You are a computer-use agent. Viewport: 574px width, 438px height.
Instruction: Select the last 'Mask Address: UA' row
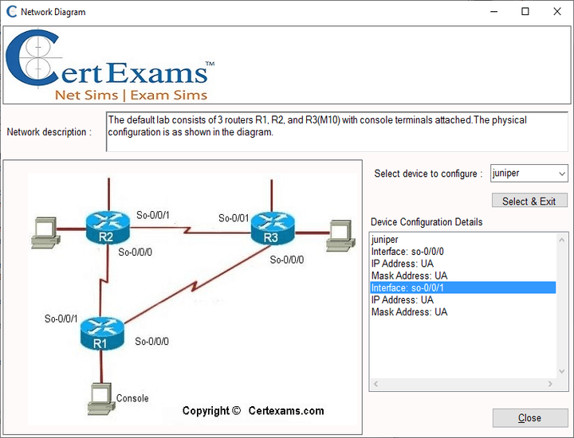(462, 311)
